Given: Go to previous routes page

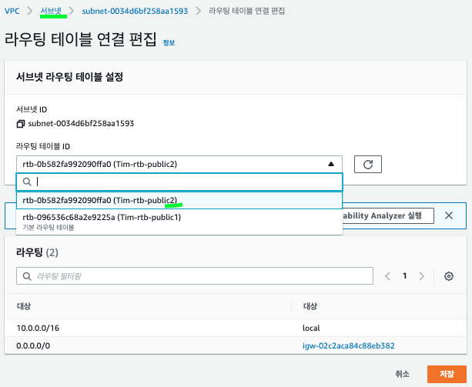Looking at the screenshot, I should pyautogui.click(x=388, y=276).
